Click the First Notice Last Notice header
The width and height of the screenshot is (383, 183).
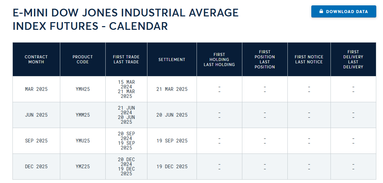pyautogui.click(x=309, y=59)
